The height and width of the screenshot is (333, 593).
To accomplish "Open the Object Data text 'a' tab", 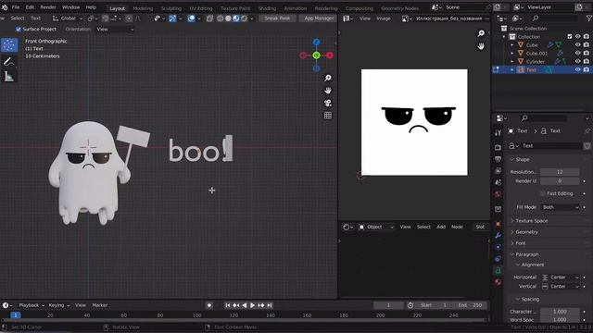I will [x=498, y=270].
